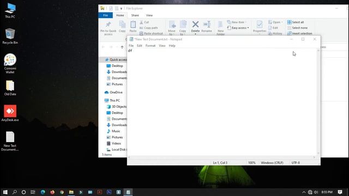Viewport: 349px width, 196px height.
Task: Click Cut in the File Explorer ribbon
Action: coord(144,22)
